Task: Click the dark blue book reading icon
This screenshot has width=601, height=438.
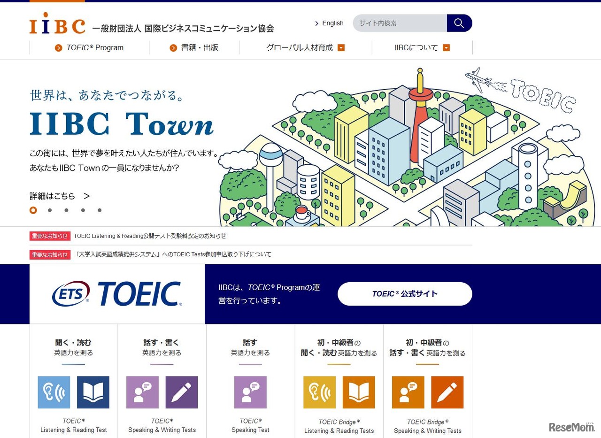Action: tap(93, 392)
